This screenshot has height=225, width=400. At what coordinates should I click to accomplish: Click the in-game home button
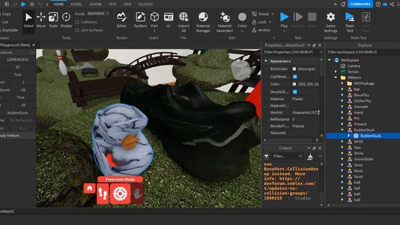[89, 189]
